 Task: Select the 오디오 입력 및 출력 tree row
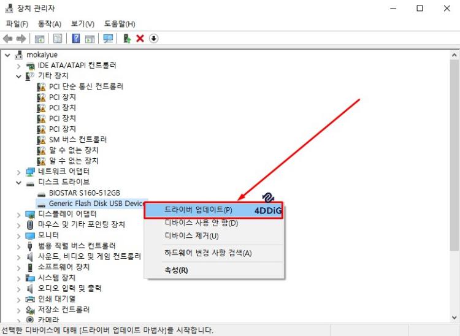pyautogui.click(x=64, y=289)
